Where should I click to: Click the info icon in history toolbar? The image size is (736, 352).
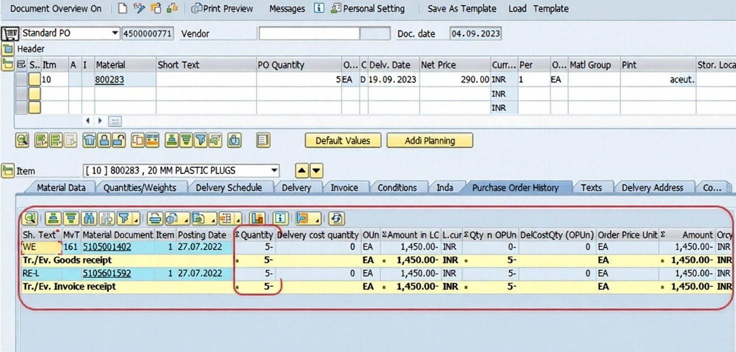tap(280, 218)
